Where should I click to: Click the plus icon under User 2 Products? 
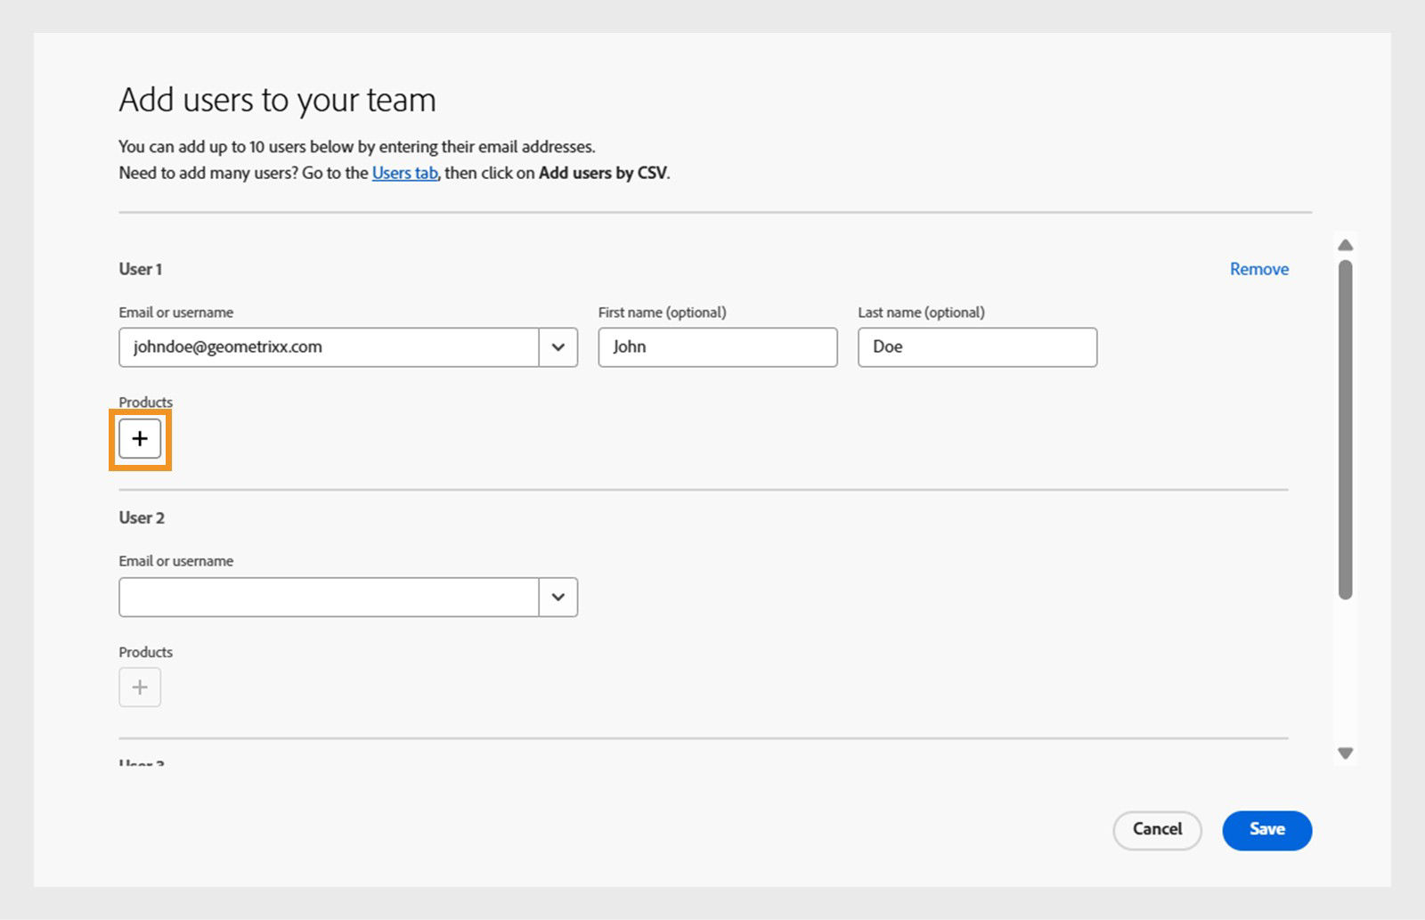pos(140,688)
